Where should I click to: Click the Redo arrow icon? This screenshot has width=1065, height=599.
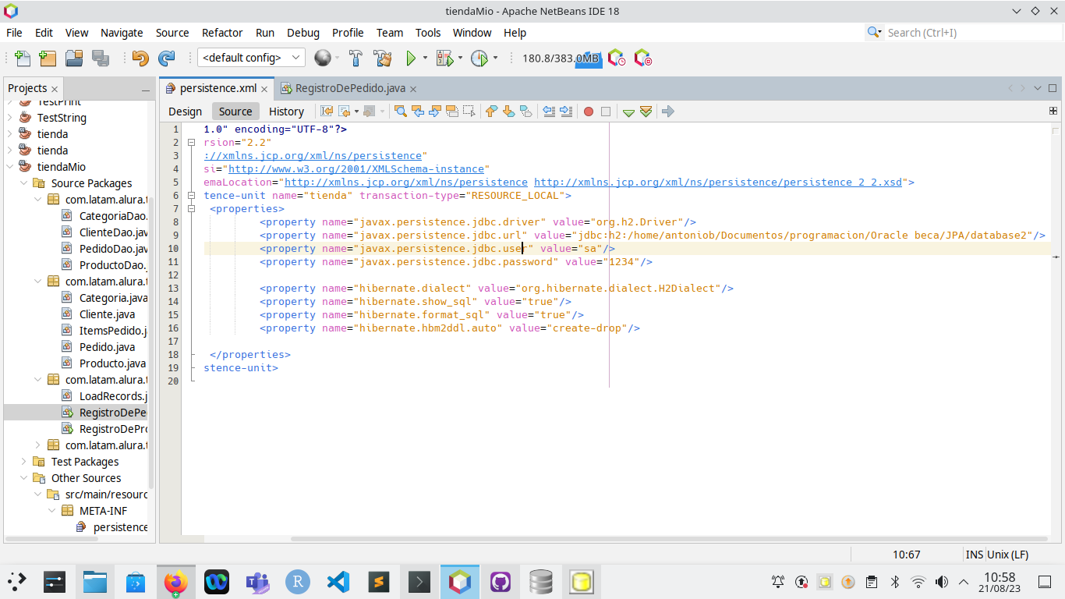(x=166, y=58)
